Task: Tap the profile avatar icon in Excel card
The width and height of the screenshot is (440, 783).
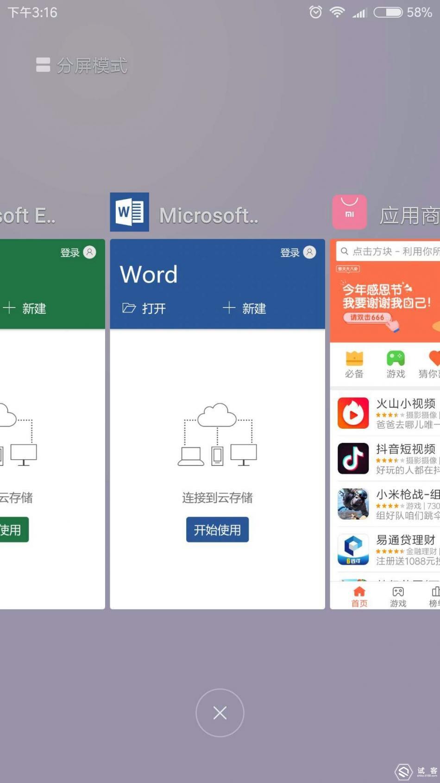Action: click(89, 252)
